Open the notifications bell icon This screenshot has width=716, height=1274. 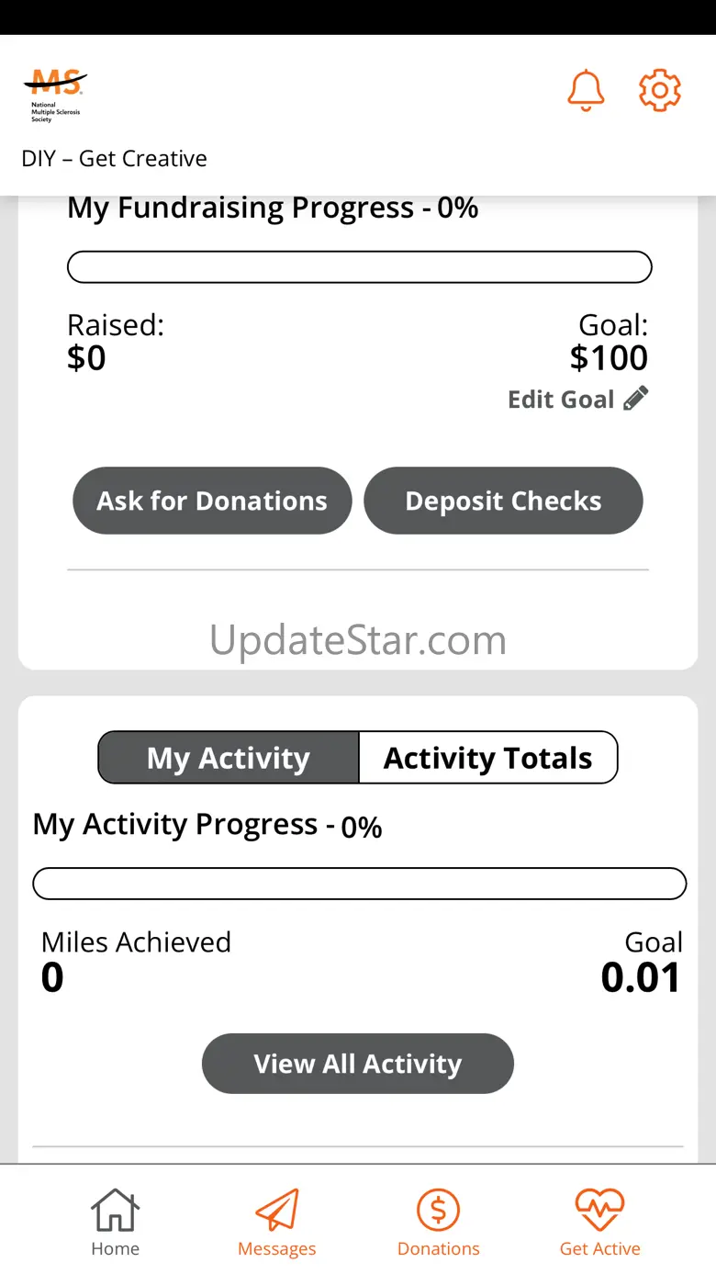point(586,91)
